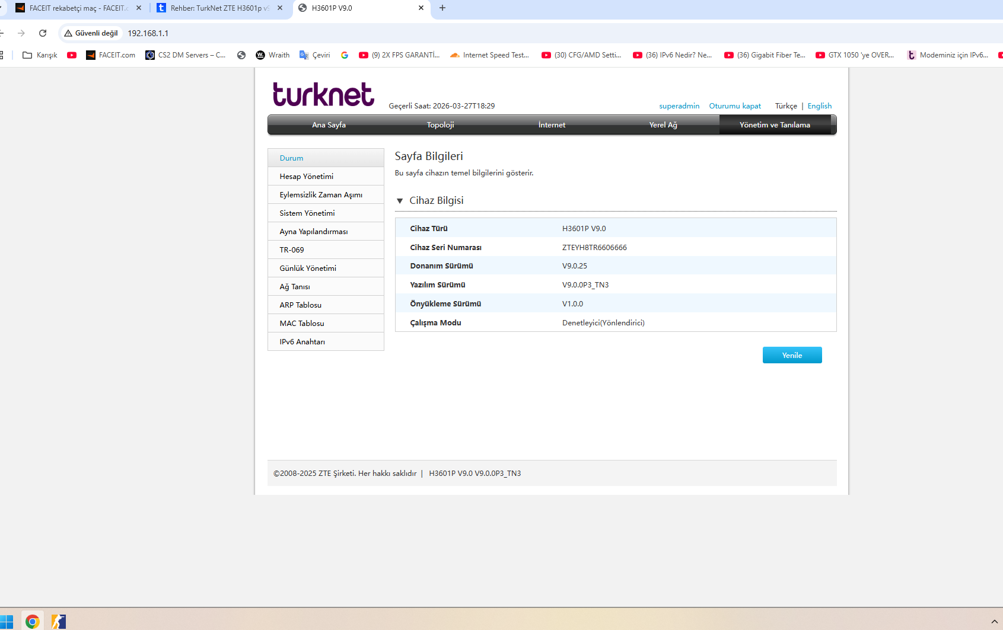
Task: Open the 2X FPS GARANTİ bookmark
Action: pyautogui.click(x=399, y=55)
